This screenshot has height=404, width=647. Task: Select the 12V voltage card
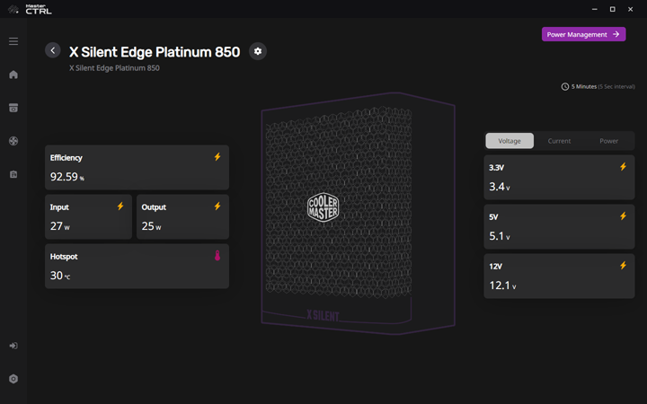coord(559,277)
